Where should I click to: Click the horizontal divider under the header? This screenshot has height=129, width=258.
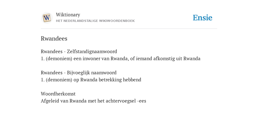[129, 29]
